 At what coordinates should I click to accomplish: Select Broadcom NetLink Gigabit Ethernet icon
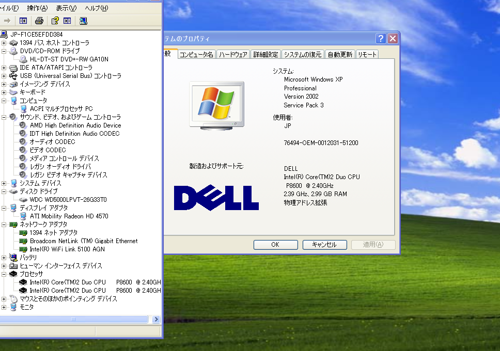[x=23, y=242]
